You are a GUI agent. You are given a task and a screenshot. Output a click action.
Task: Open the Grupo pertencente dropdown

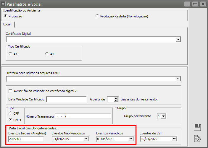[163, 116]
